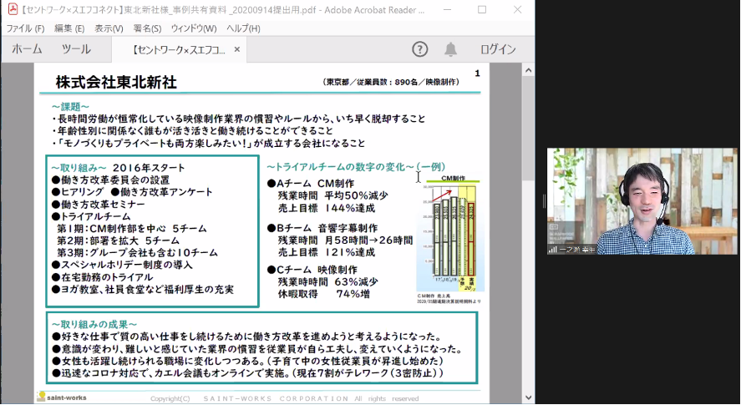Click the saint-works logo in slide footer

pyautogui.click(x=62, y=397)
